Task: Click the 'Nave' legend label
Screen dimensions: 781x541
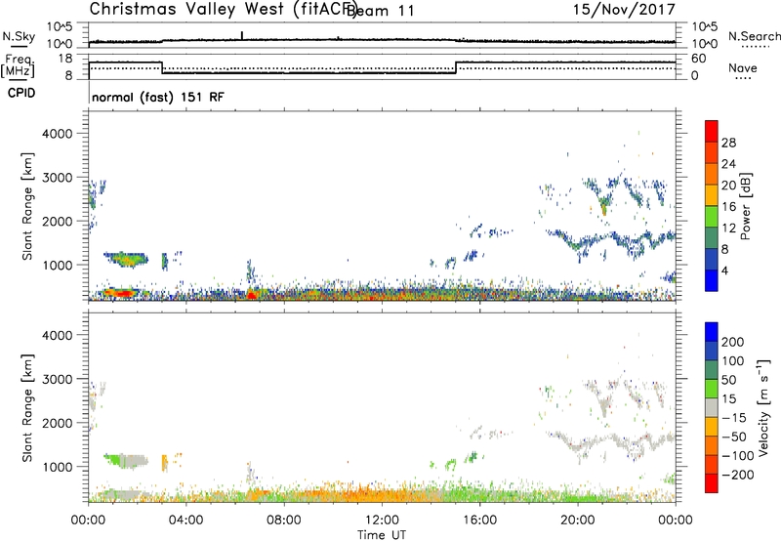Action: pyautogui.click(x=743, y=67)
